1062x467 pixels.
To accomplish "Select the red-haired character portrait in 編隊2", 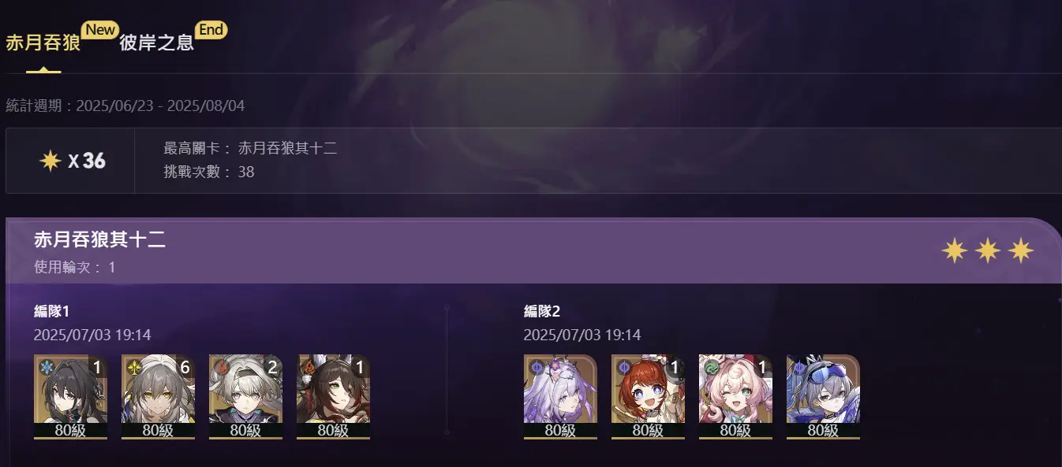I will coord(648,396).
